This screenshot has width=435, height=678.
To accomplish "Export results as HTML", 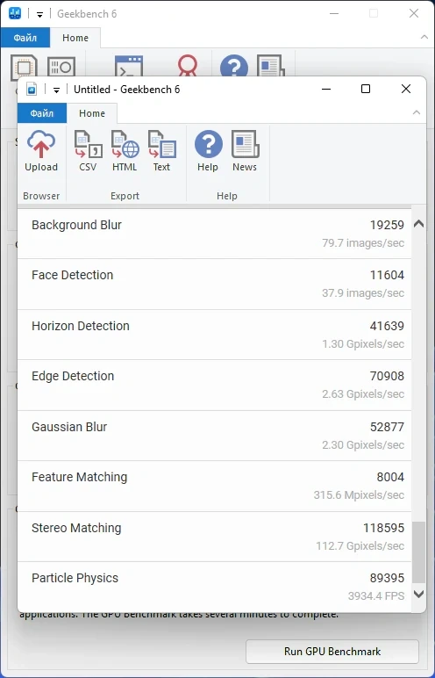I will click(125, 151).
